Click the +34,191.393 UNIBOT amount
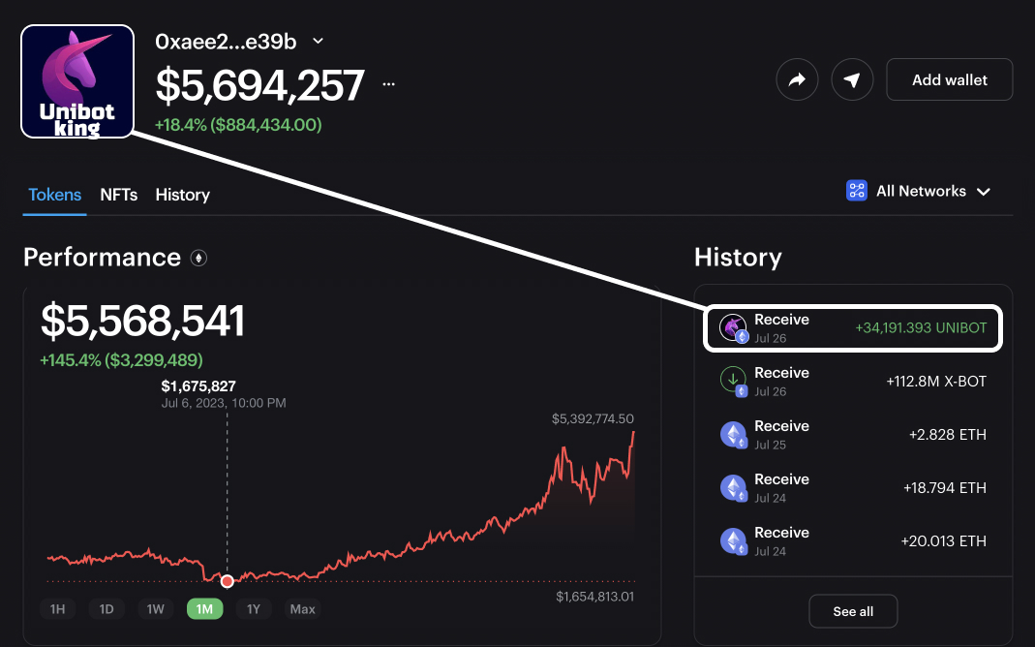The width and height of the screenshot is (1035, 647). coord(921,328)
